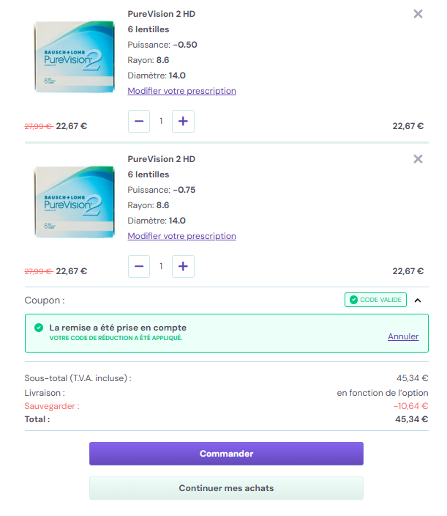
Task: Decrease quantity of the -0.50 lenses
Action: point(139,121)
